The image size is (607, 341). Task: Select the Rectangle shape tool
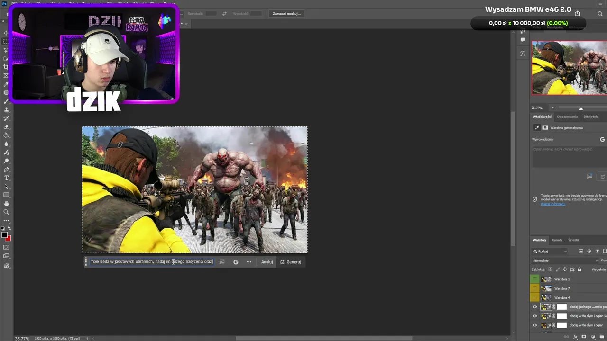pos(6,195)
